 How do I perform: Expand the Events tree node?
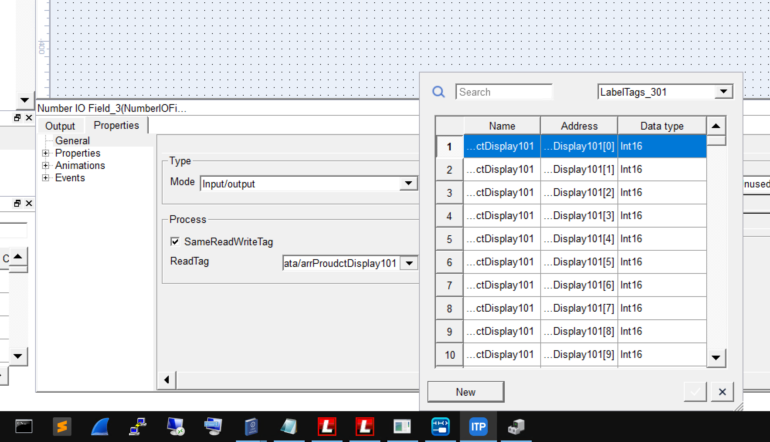[46, 178]
